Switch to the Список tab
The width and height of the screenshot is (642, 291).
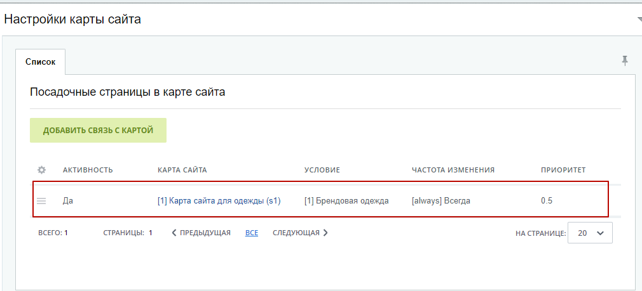click(40, 62)
